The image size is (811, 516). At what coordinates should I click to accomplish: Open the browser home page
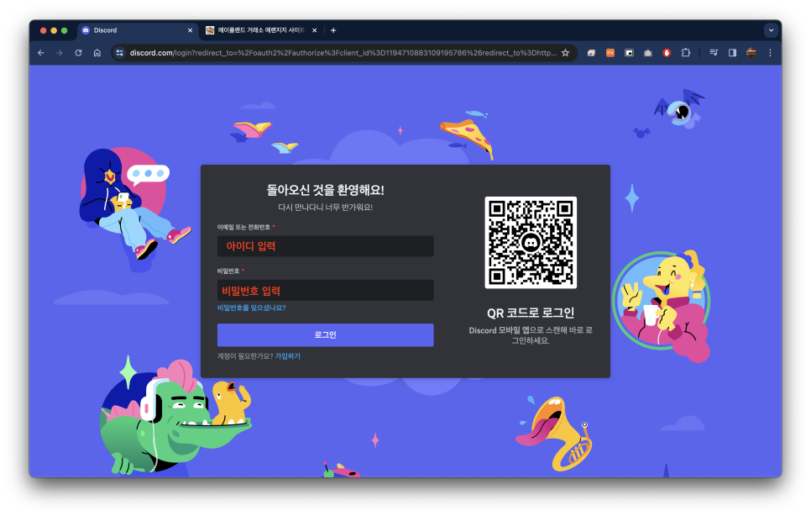point(97,53)
